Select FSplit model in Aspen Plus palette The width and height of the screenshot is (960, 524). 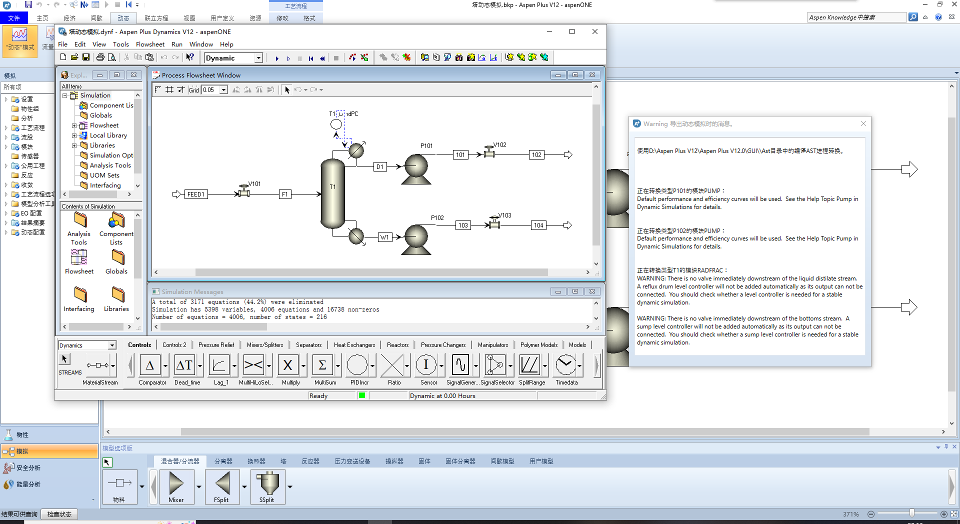pyautogui.click(x=222, y=486)
